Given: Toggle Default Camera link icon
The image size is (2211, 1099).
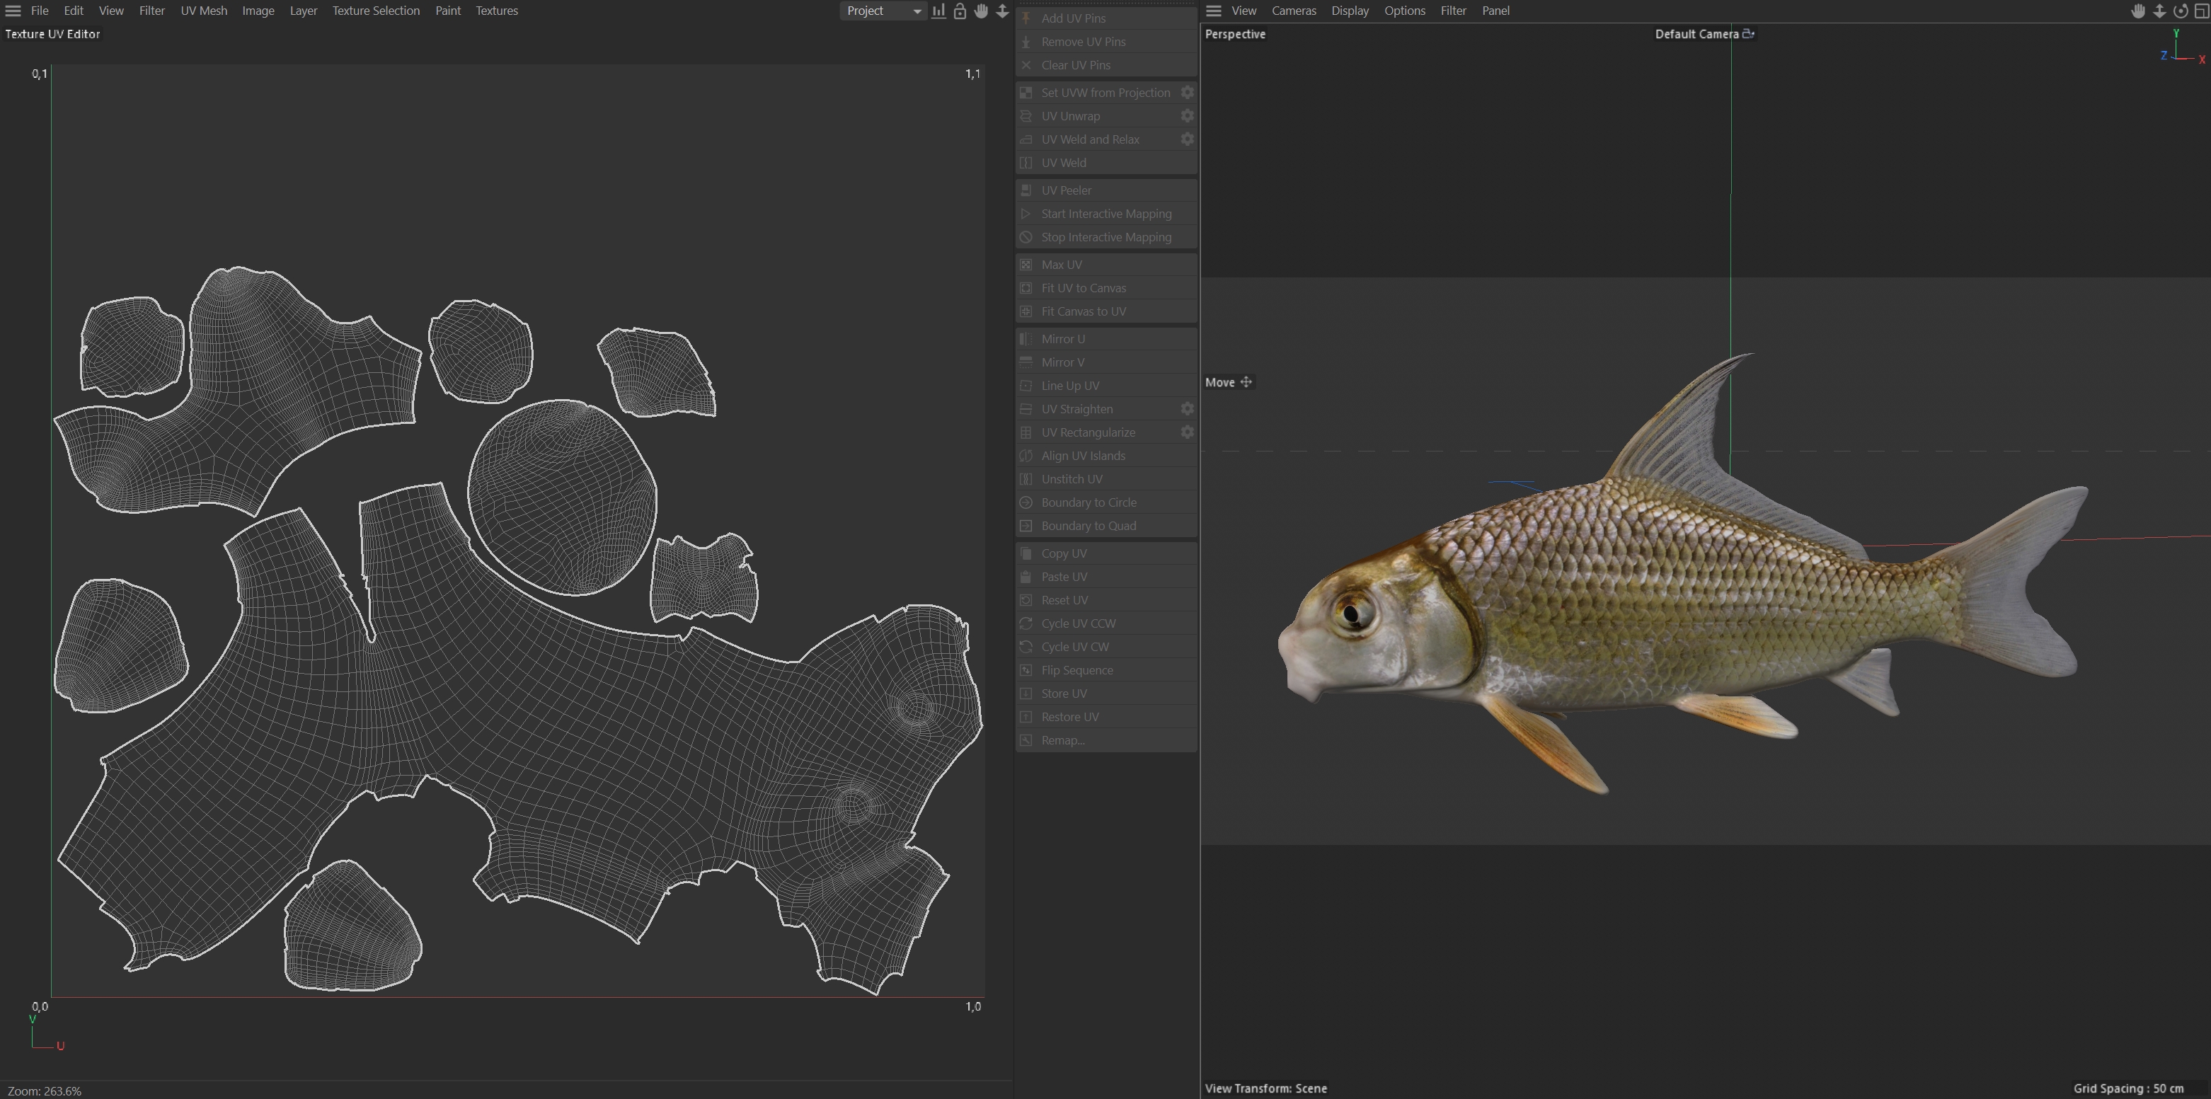Looking at the screenshot, I should 1748,34.
